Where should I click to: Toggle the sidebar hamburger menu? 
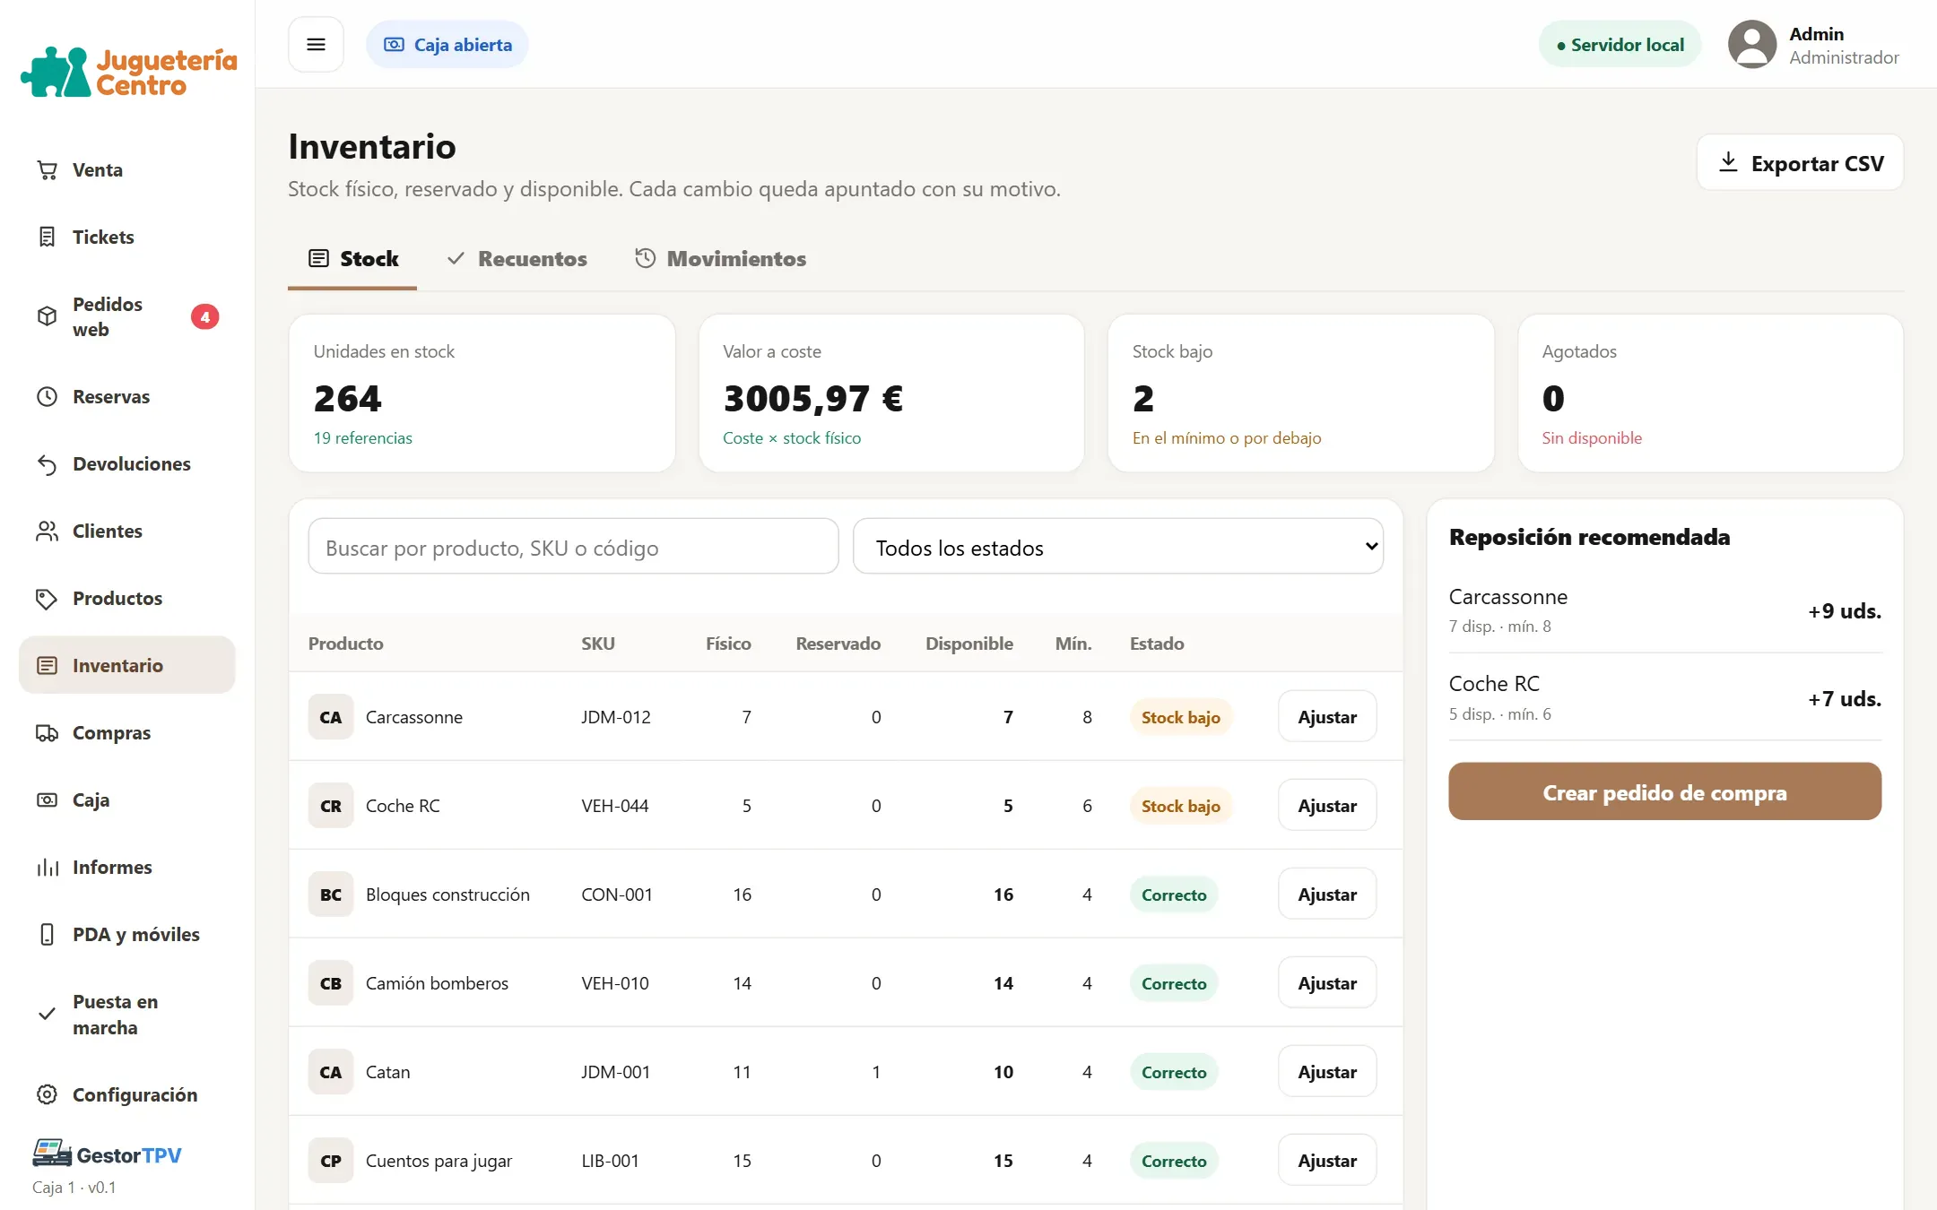pyautogui.click(x=316, y=44)
